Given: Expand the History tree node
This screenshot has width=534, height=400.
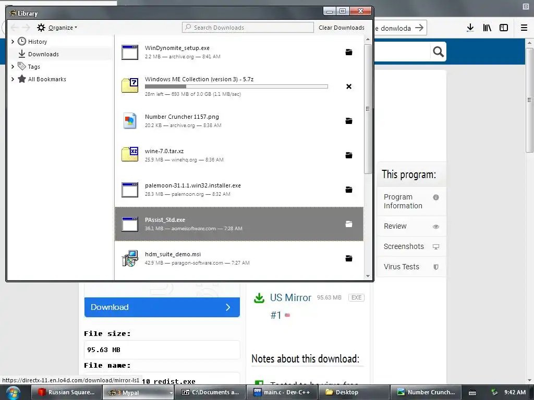Looking at the screenshot, I should coord(13,42).
